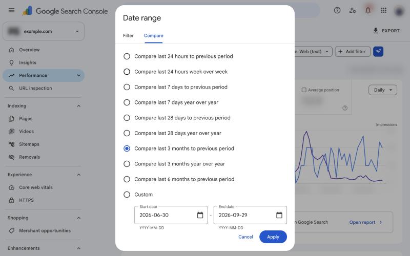Open Merchant opportunities in sidebar
The width and height of the screenshot is (410, 256).
[x=44, y=231]
